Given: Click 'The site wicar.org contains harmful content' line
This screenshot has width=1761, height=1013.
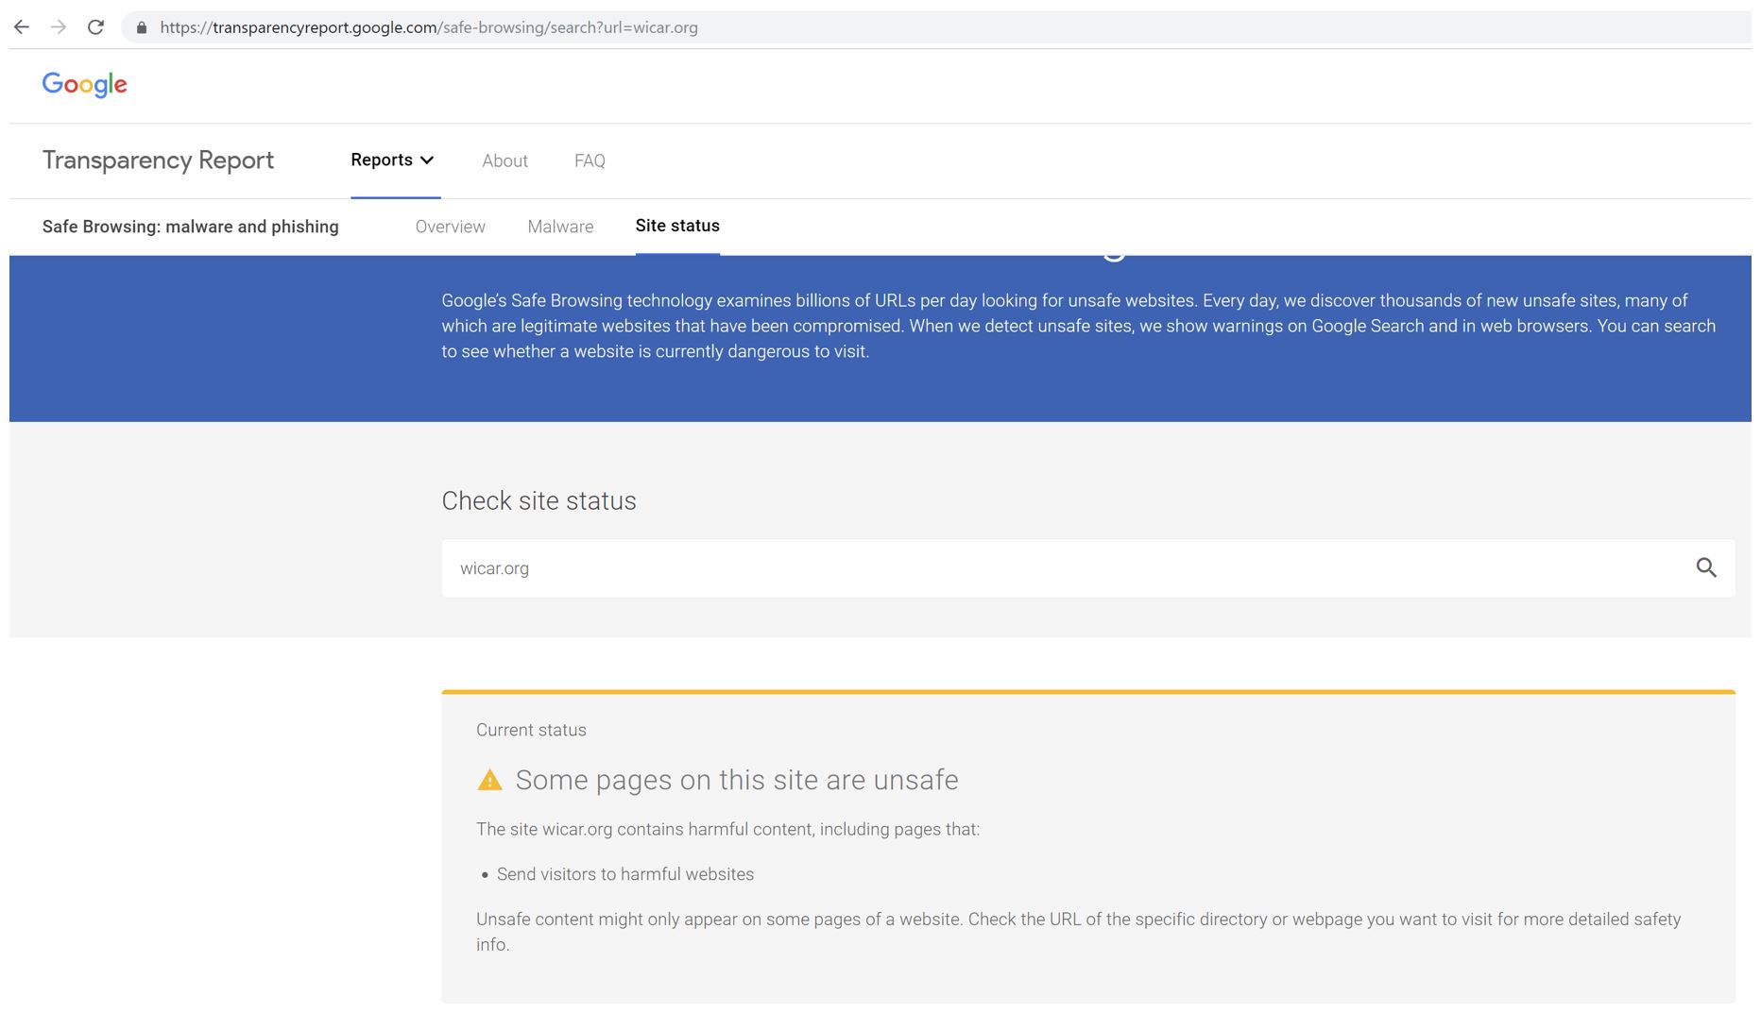Looking at the screenshot, I should point(727,829).
